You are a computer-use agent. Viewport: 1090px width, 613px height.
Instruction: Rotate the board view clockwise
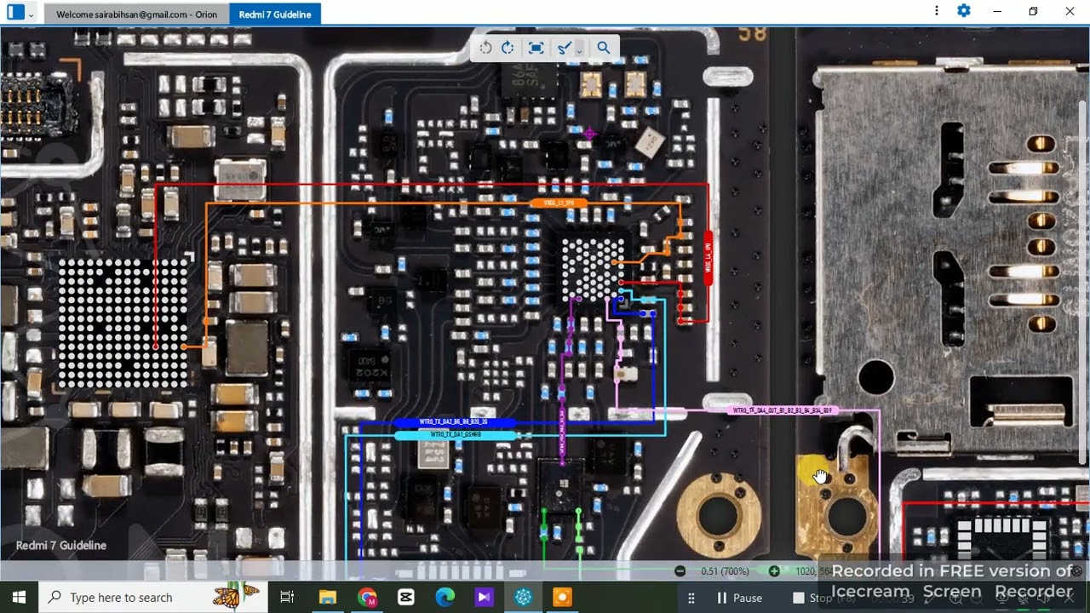(x=508, y=48)
